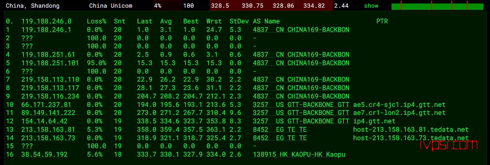The height and width of the screenshot is (165, 490).
Task: Click the 95.0% loss value on hop 5
Action: (x=97, y=63)
